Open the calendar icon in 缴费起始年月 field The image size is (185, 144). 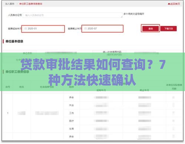pos(26,29)
